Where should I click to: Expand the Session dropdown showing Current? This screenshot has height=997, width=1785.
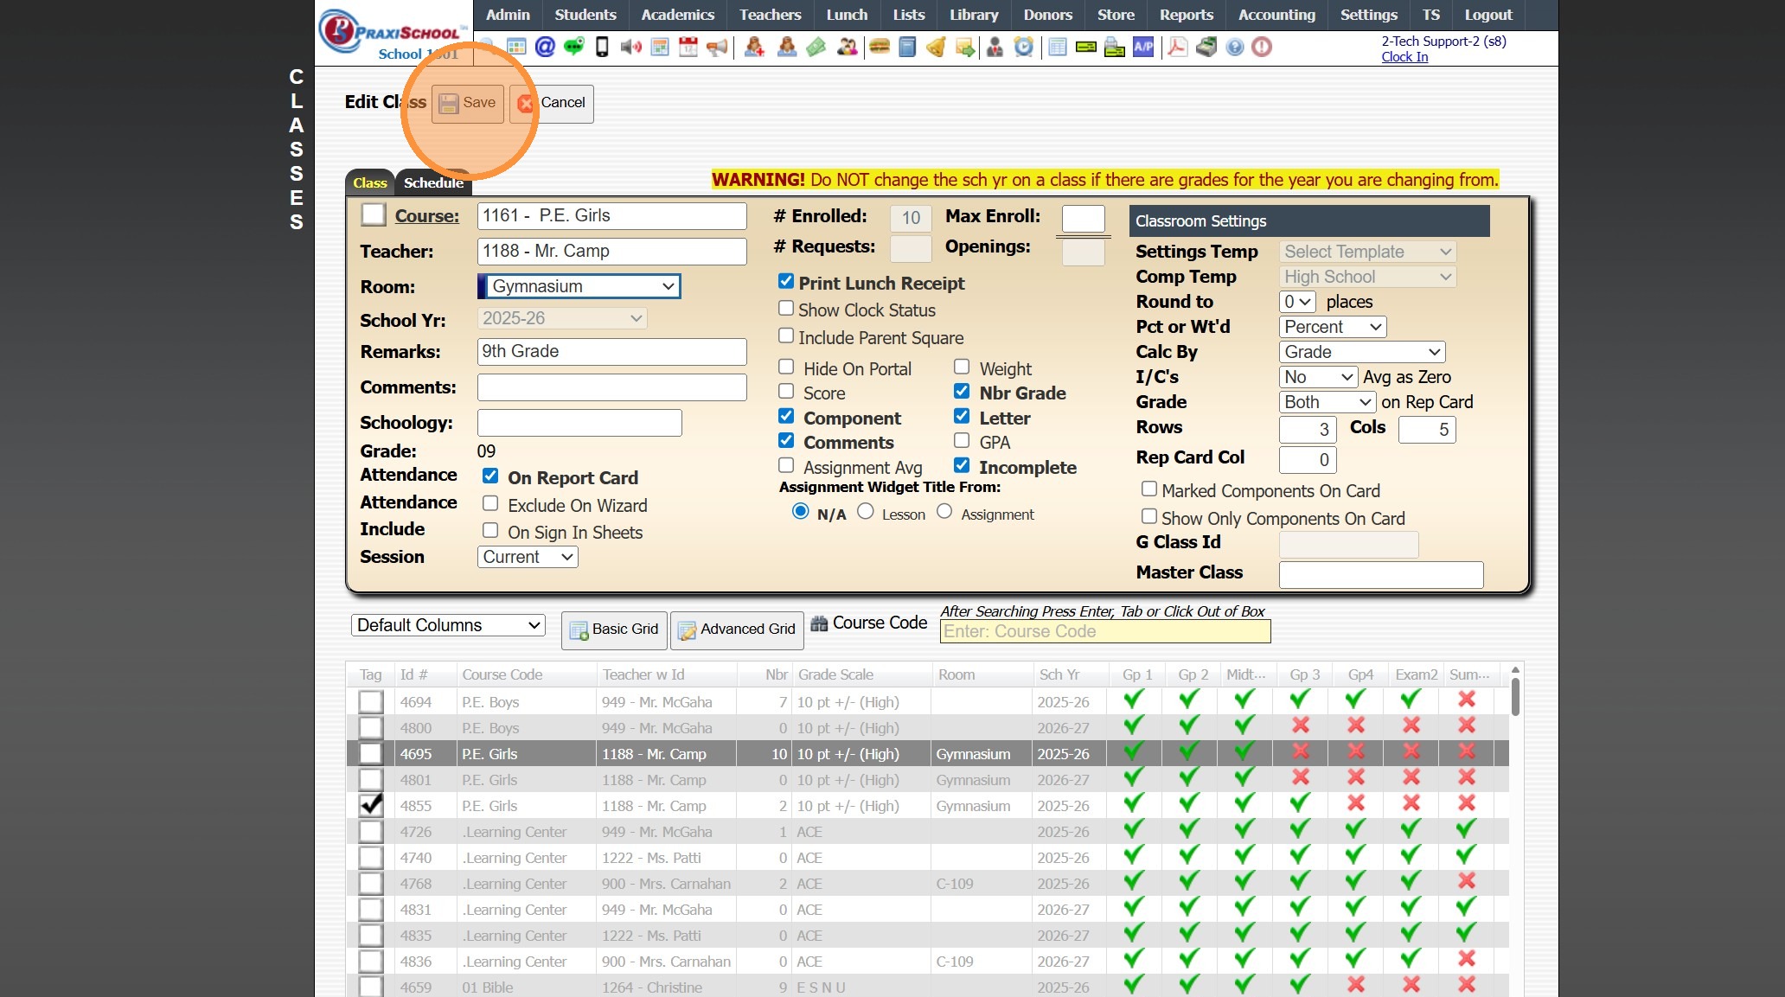pos(528,557)
